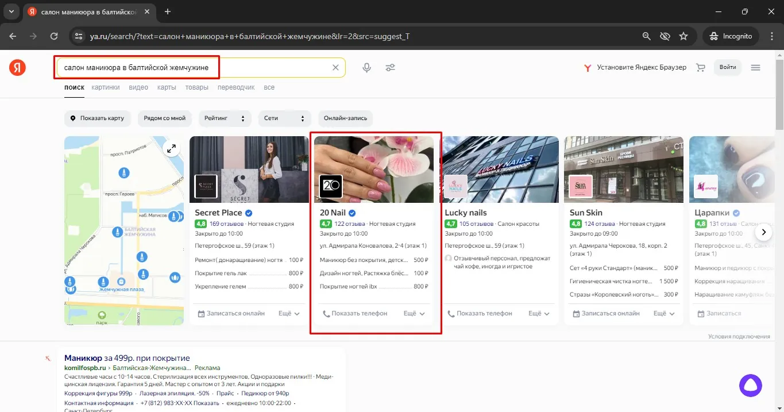Screen dimensions: 784x412
Task: Click Записаться онлайн for Sun Skin
Action: tap(606, 314)
